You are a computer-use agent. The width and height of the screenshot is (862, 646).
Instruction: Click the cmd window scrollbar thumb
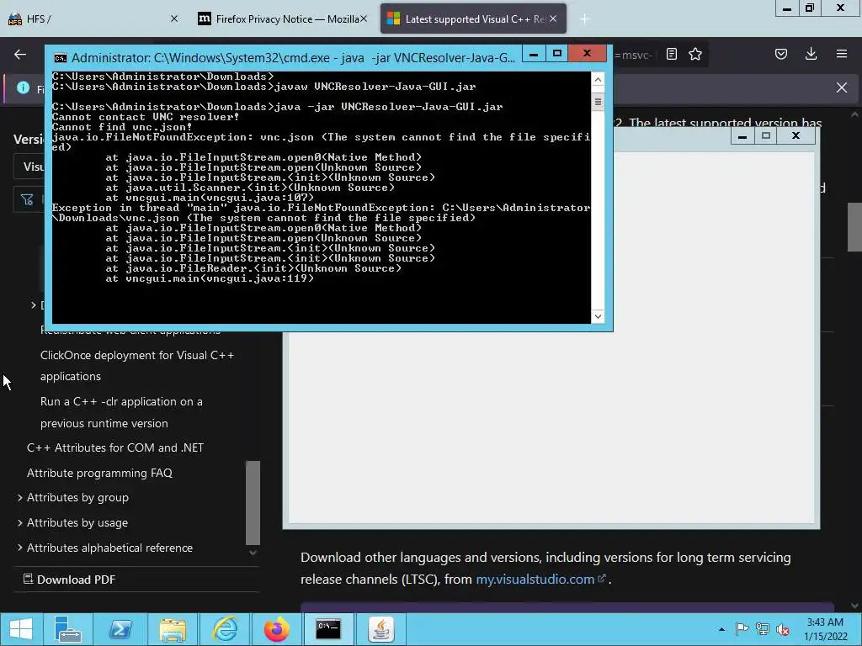coord(598,101)
